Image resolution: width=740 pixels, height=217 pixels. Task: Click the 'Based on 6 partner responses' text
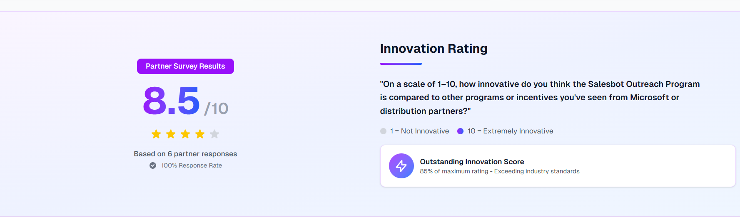tap(185, 154)
